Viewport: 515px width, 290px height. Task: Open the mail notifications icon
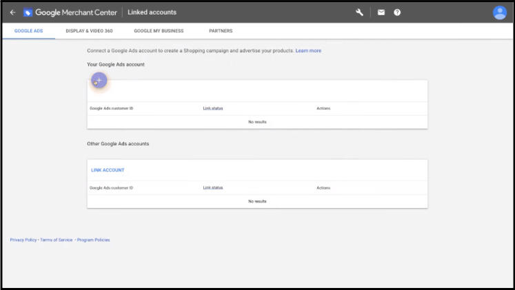pyautogui.click(x=381, y=12)
